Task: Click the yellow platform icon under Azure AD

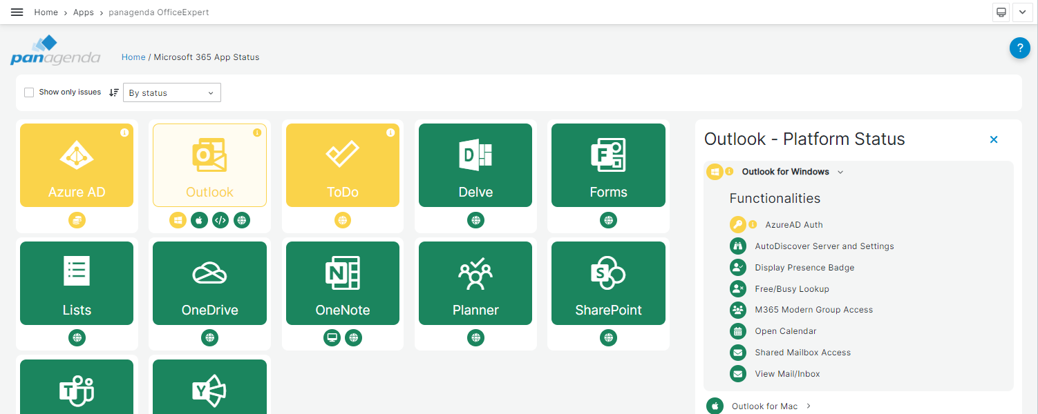Action: pyautogui.click(x=77, y=220)
